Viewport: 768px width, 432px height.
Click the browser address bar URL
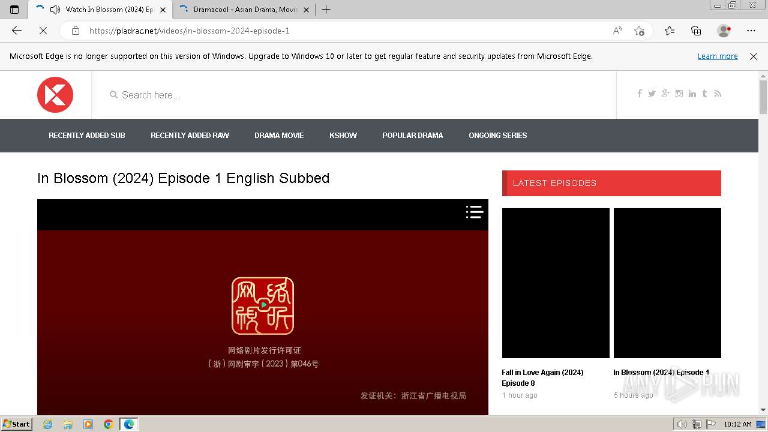[x=190, y=31]
